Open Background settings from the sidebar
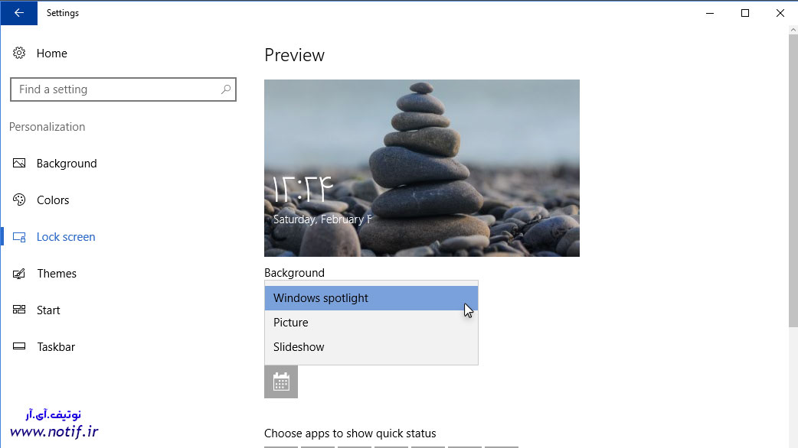 (x=66, y=164)
